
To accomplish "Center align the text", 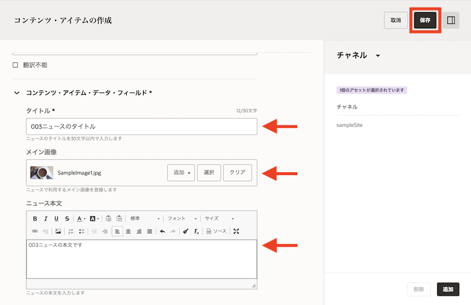I will coord(128,232).
